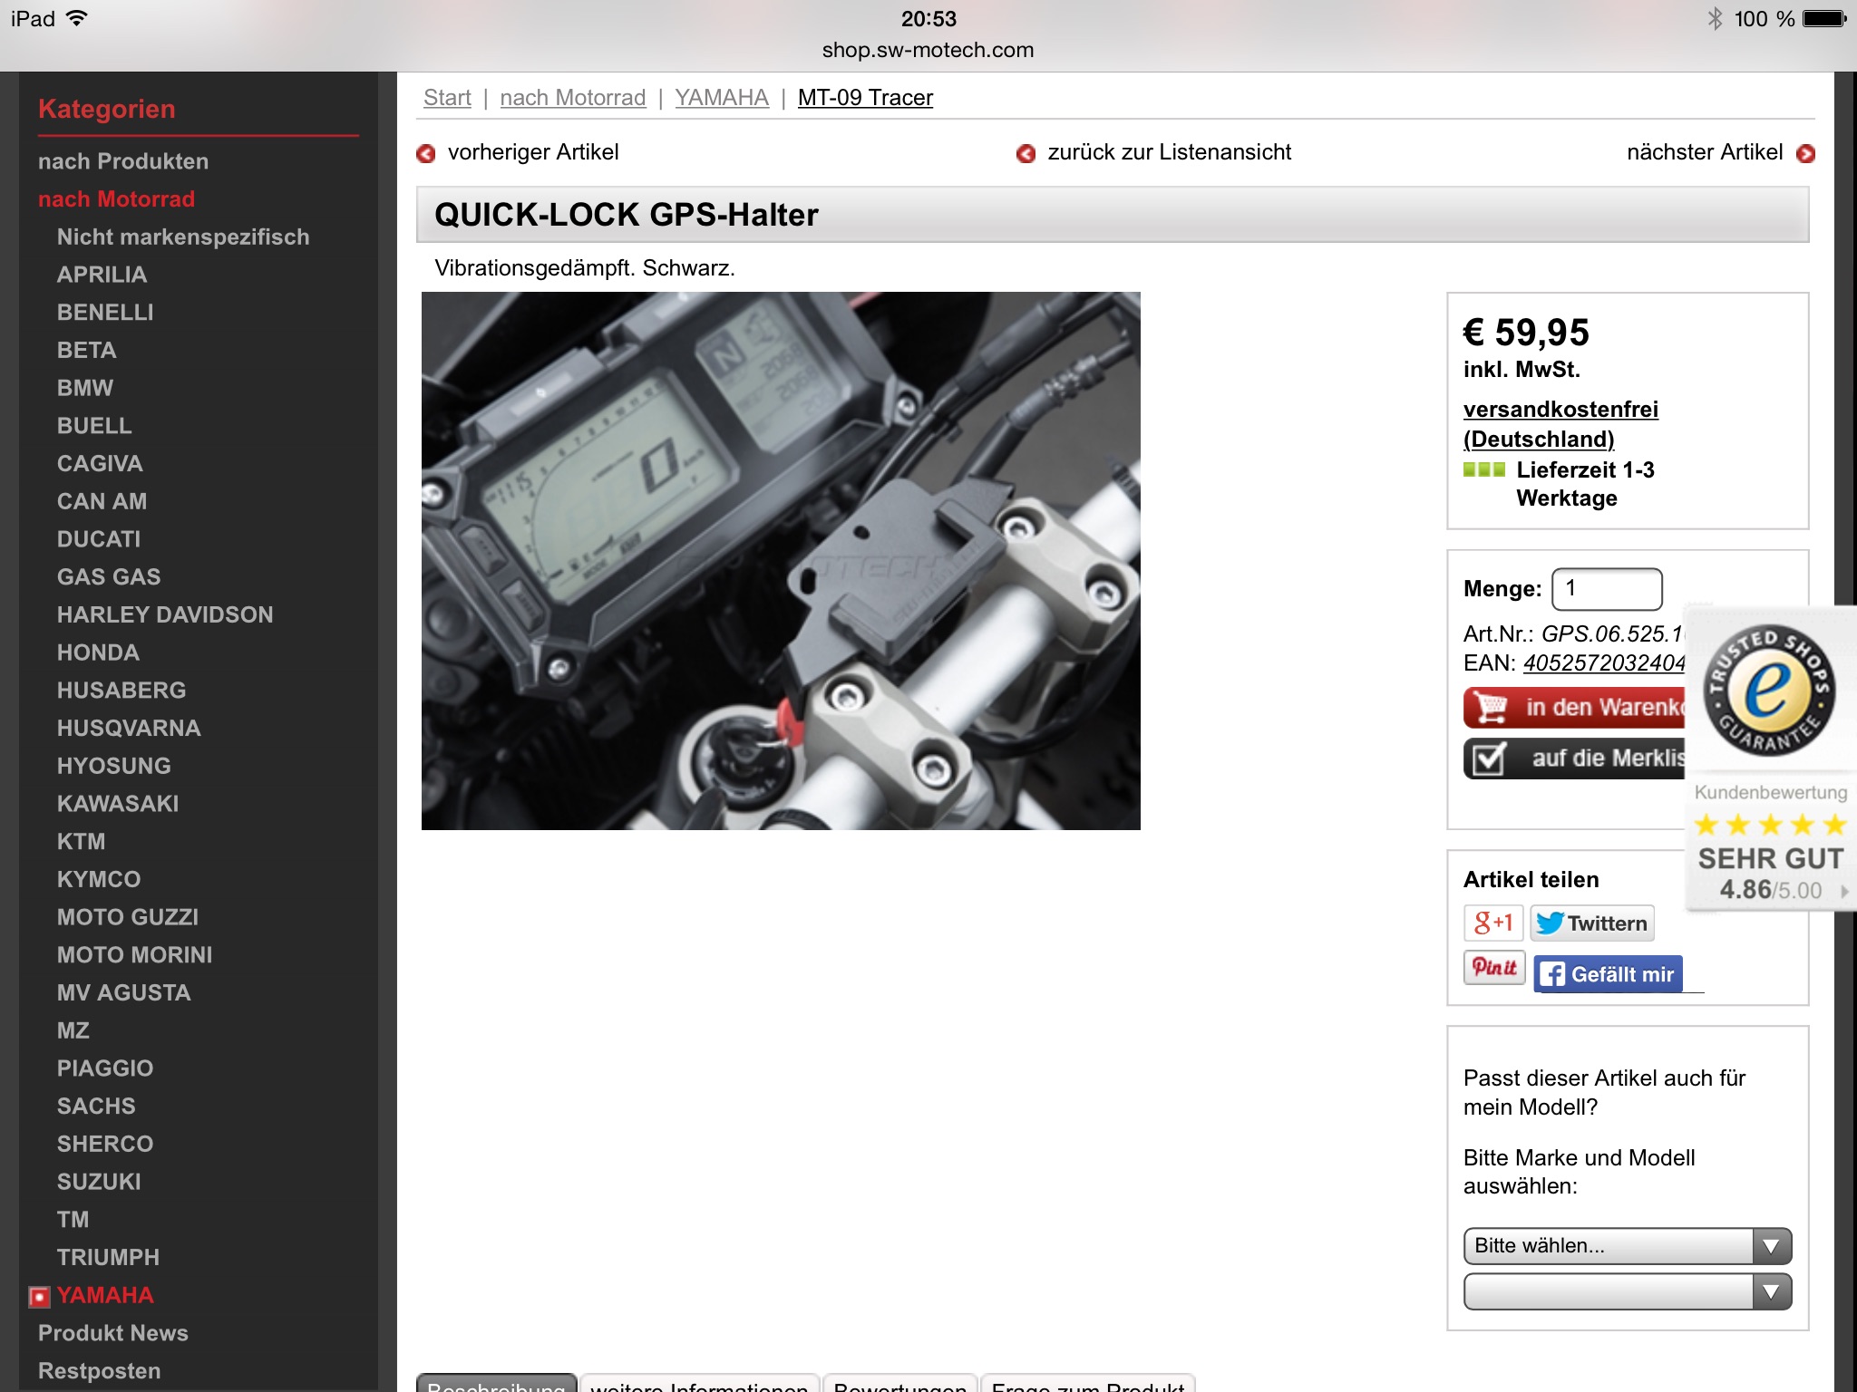Click the YAMAHA category marker square
The width and height of the screenshot is (1857, 1392).
[39, 1297]
